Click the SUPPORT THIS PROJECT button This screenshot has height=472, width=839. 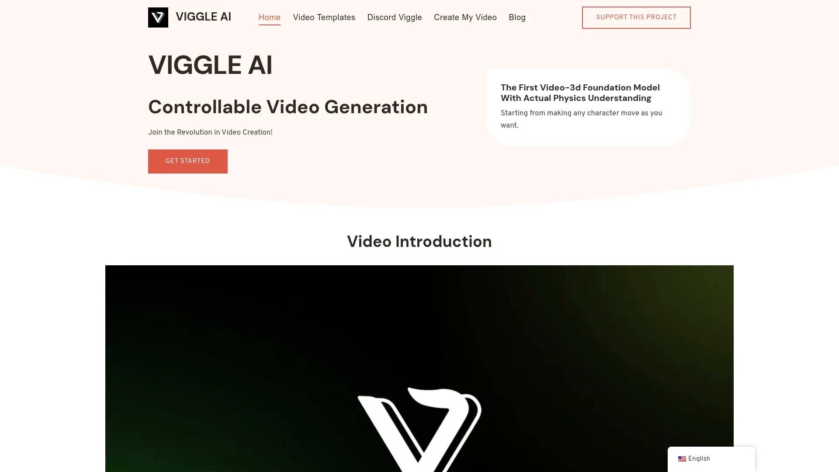[x=636, y=17]
